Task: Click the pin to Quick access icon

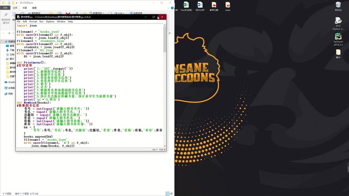Action: (x=6, y=15)
